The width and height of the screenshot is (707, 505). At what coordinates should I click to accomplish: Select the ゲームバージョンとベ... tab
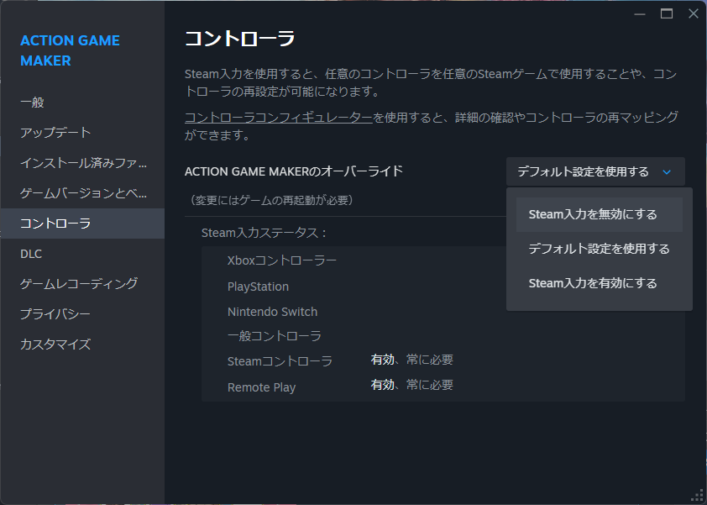click(x=82, y=193)
